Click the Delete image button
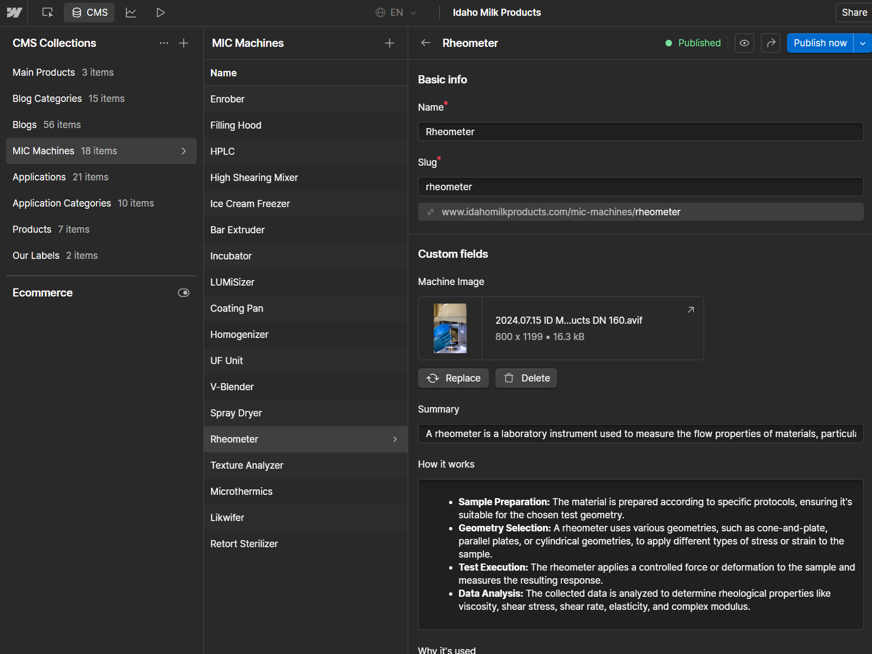872x654 pixels. click(526, 378)
